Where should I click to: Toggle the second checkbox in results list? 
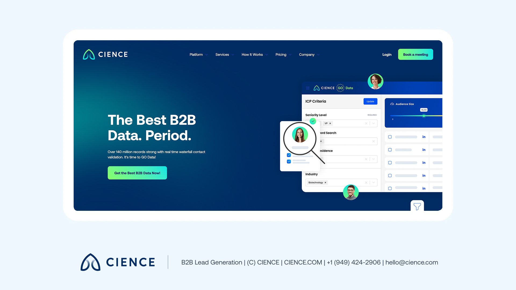(x=390, y=150)
